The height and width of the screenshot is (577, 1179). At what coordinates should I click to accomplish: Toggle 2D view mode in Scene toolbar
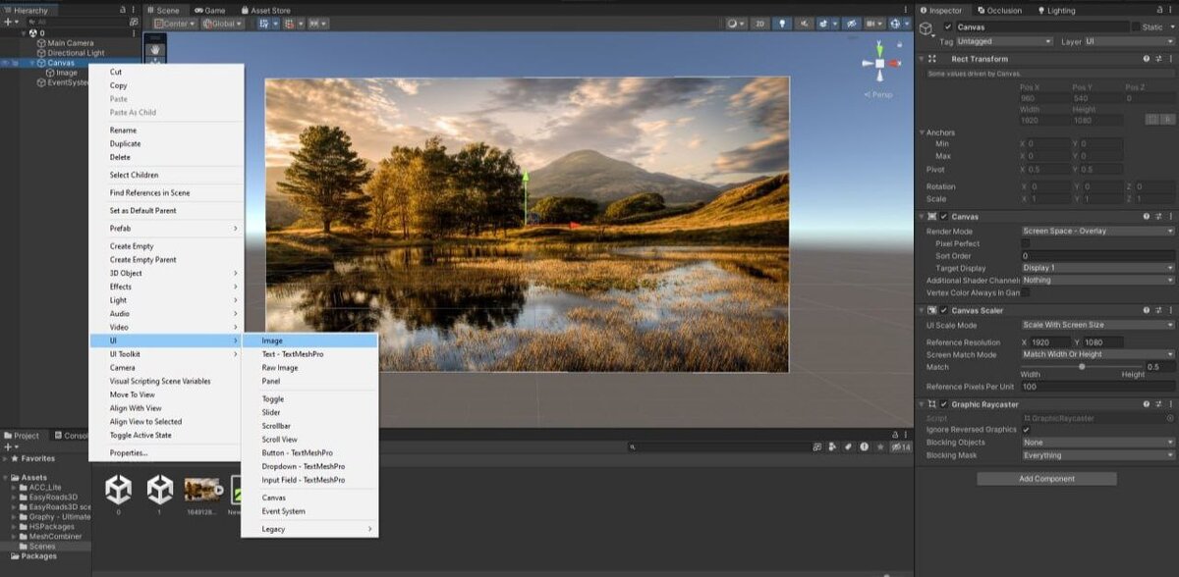(760, 23)
